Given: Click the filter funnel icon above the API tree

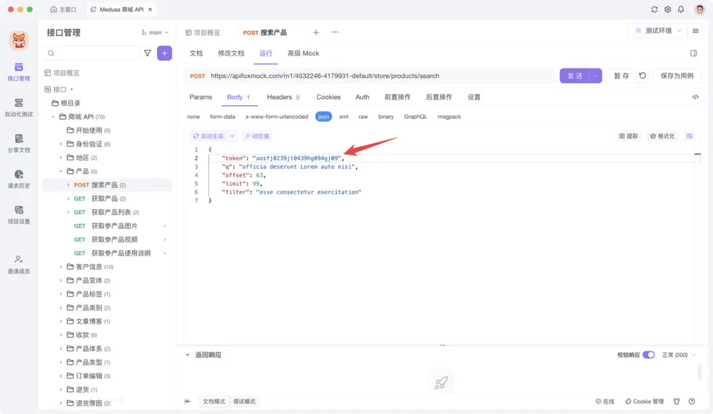Looking at the screenshot, I should 147,53.
